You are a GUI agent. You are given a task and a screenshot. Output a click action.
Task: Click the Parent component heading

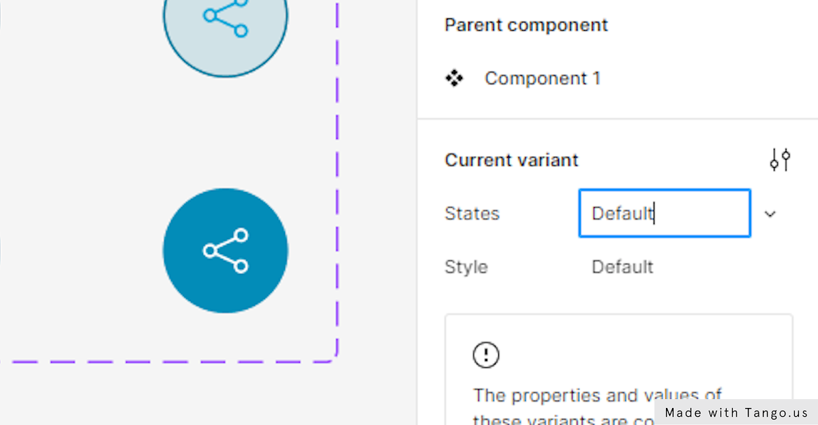click(x=526, y=25)
